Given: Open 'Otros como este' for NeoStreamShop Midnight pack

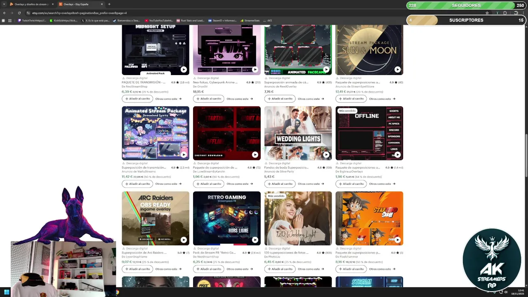Looking at the screenshot, I should (168, 99).
